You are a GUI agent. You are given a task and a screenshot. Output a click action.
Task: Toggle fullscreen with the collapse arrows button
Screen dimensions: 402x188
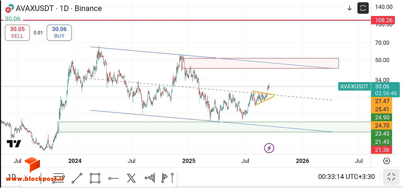click(391, 177)
